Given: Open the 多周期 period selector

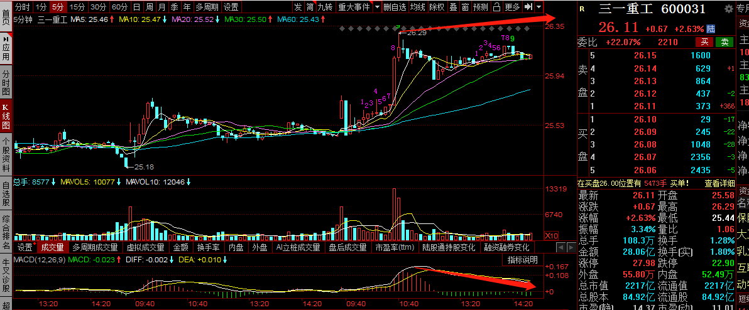Looking at the screenshot, I should (207, 7).
